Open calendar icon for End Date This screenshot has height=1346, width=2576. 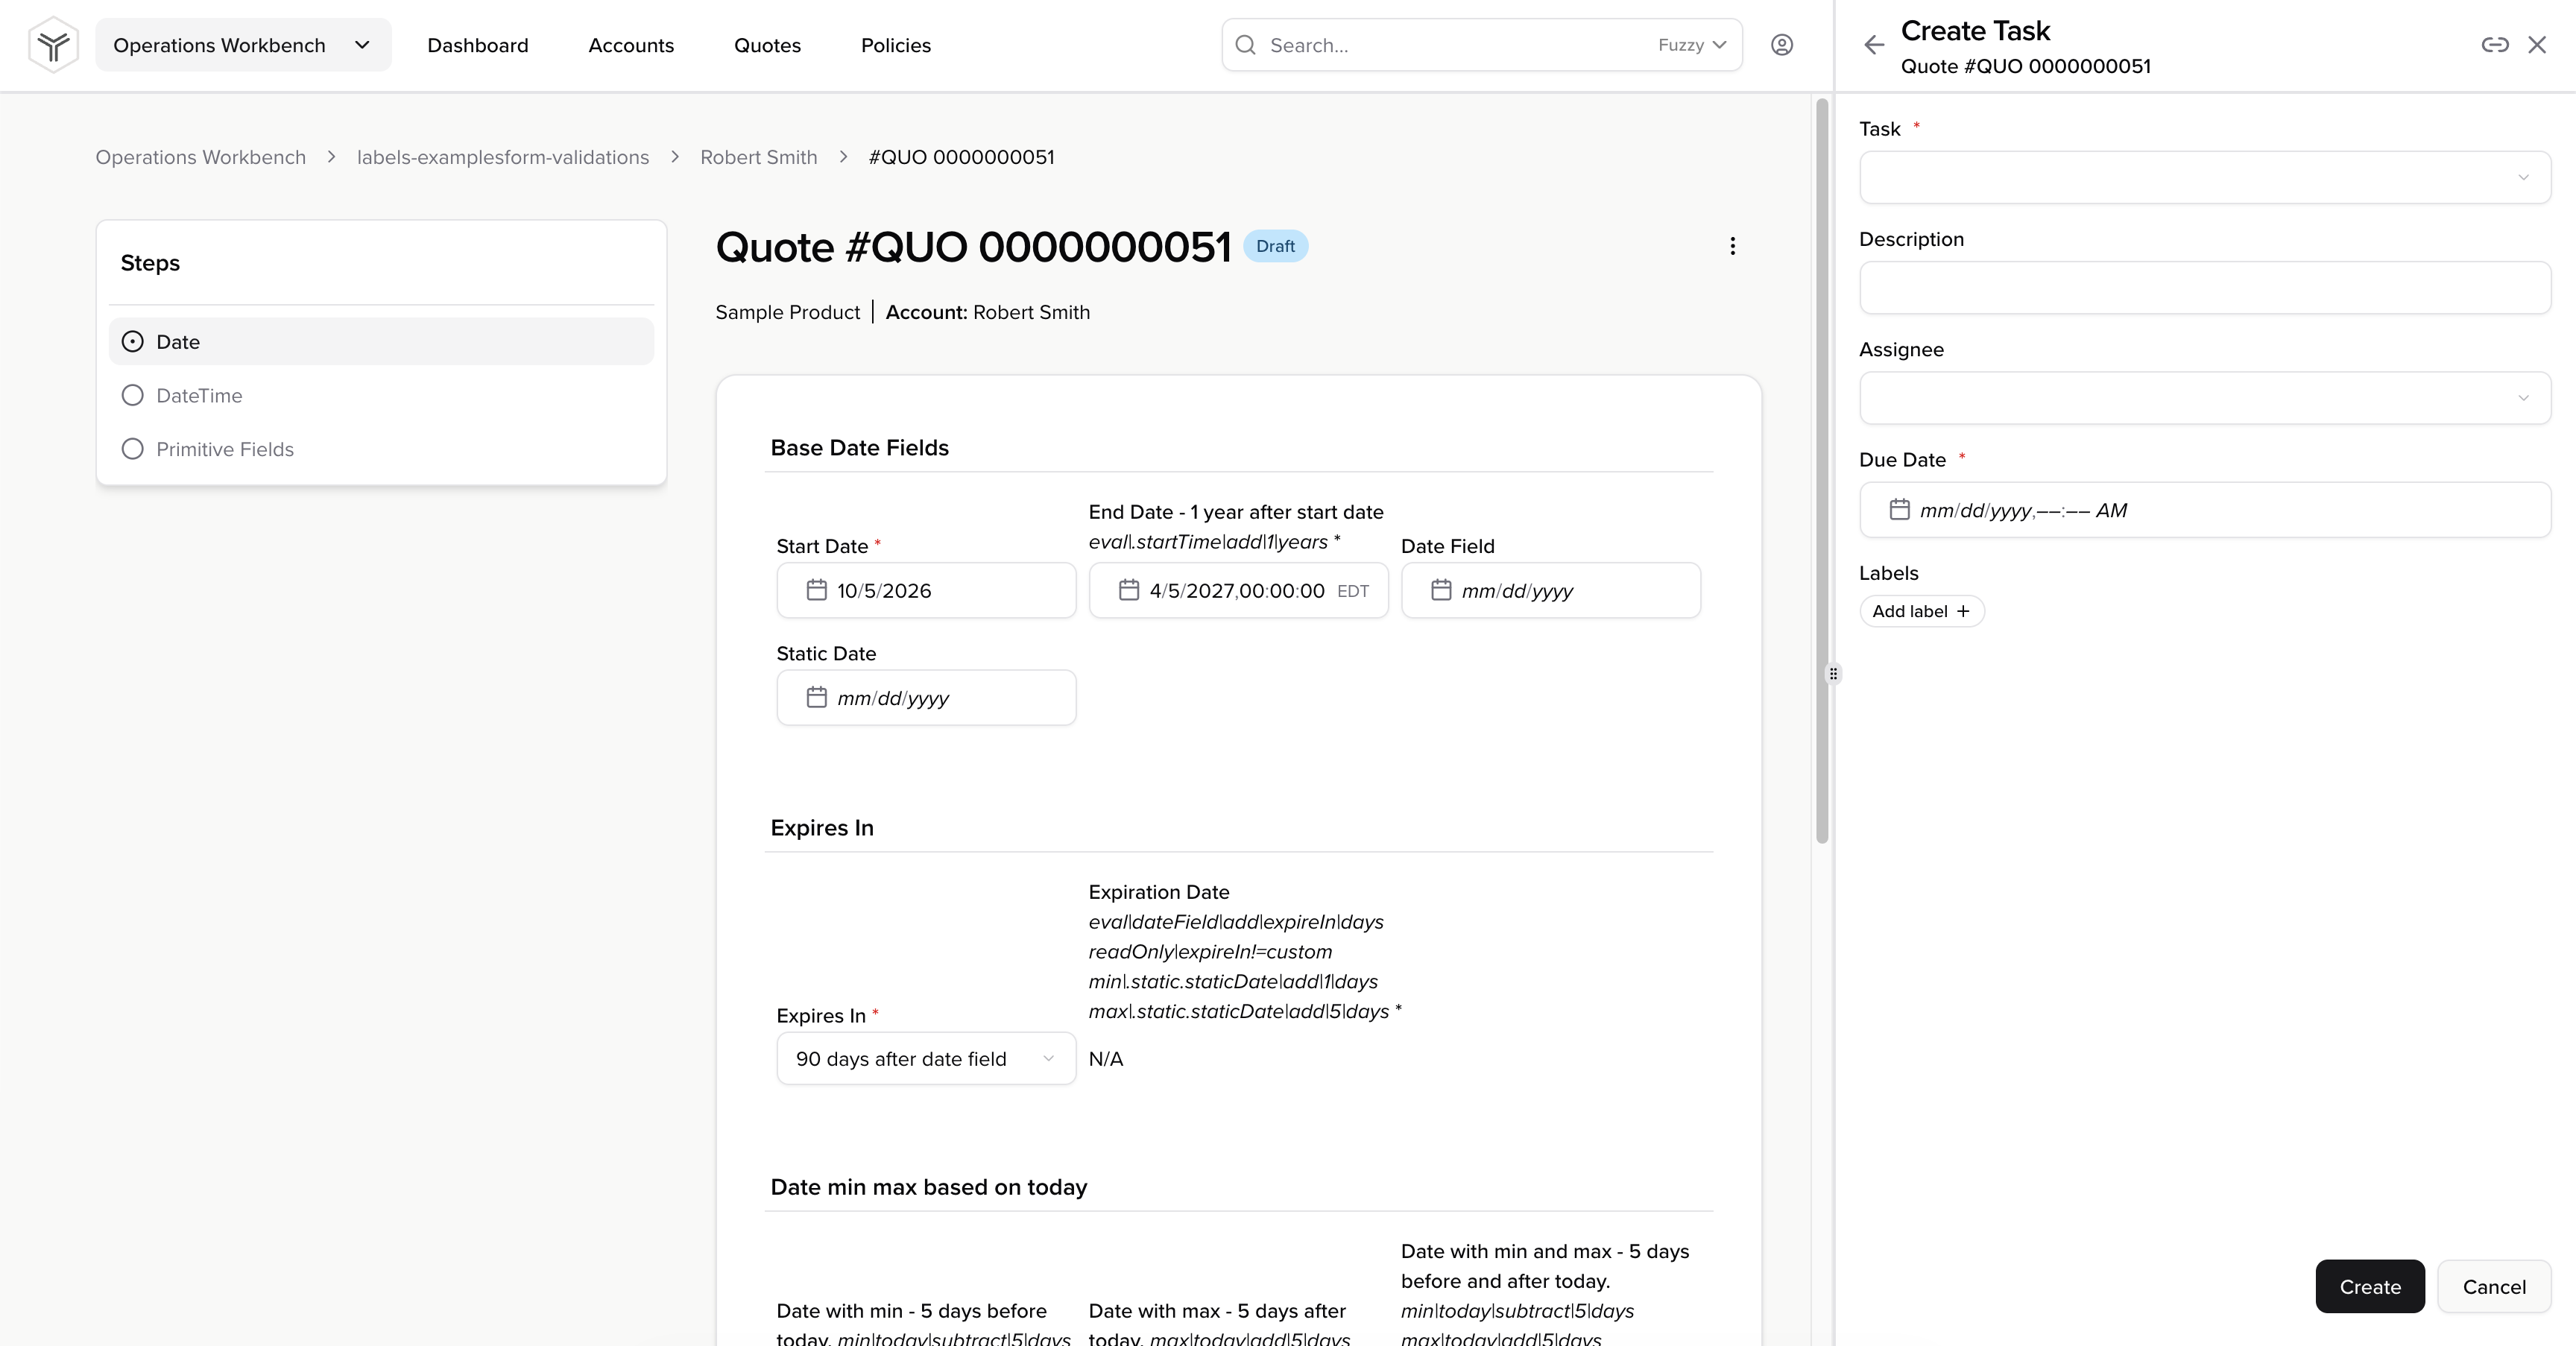[1129, 590]
